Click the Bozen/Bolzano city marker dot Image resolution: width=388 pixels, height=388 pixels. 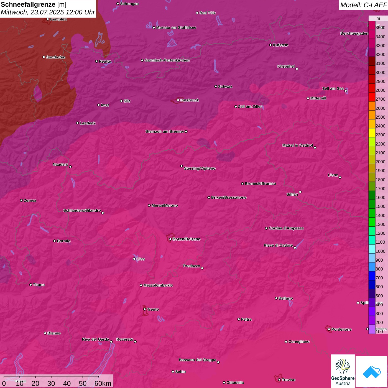point(170,239)
